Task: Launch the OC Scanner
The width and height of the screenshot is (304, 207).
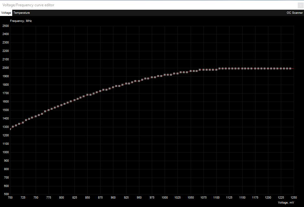Action: tap(294, 13)
